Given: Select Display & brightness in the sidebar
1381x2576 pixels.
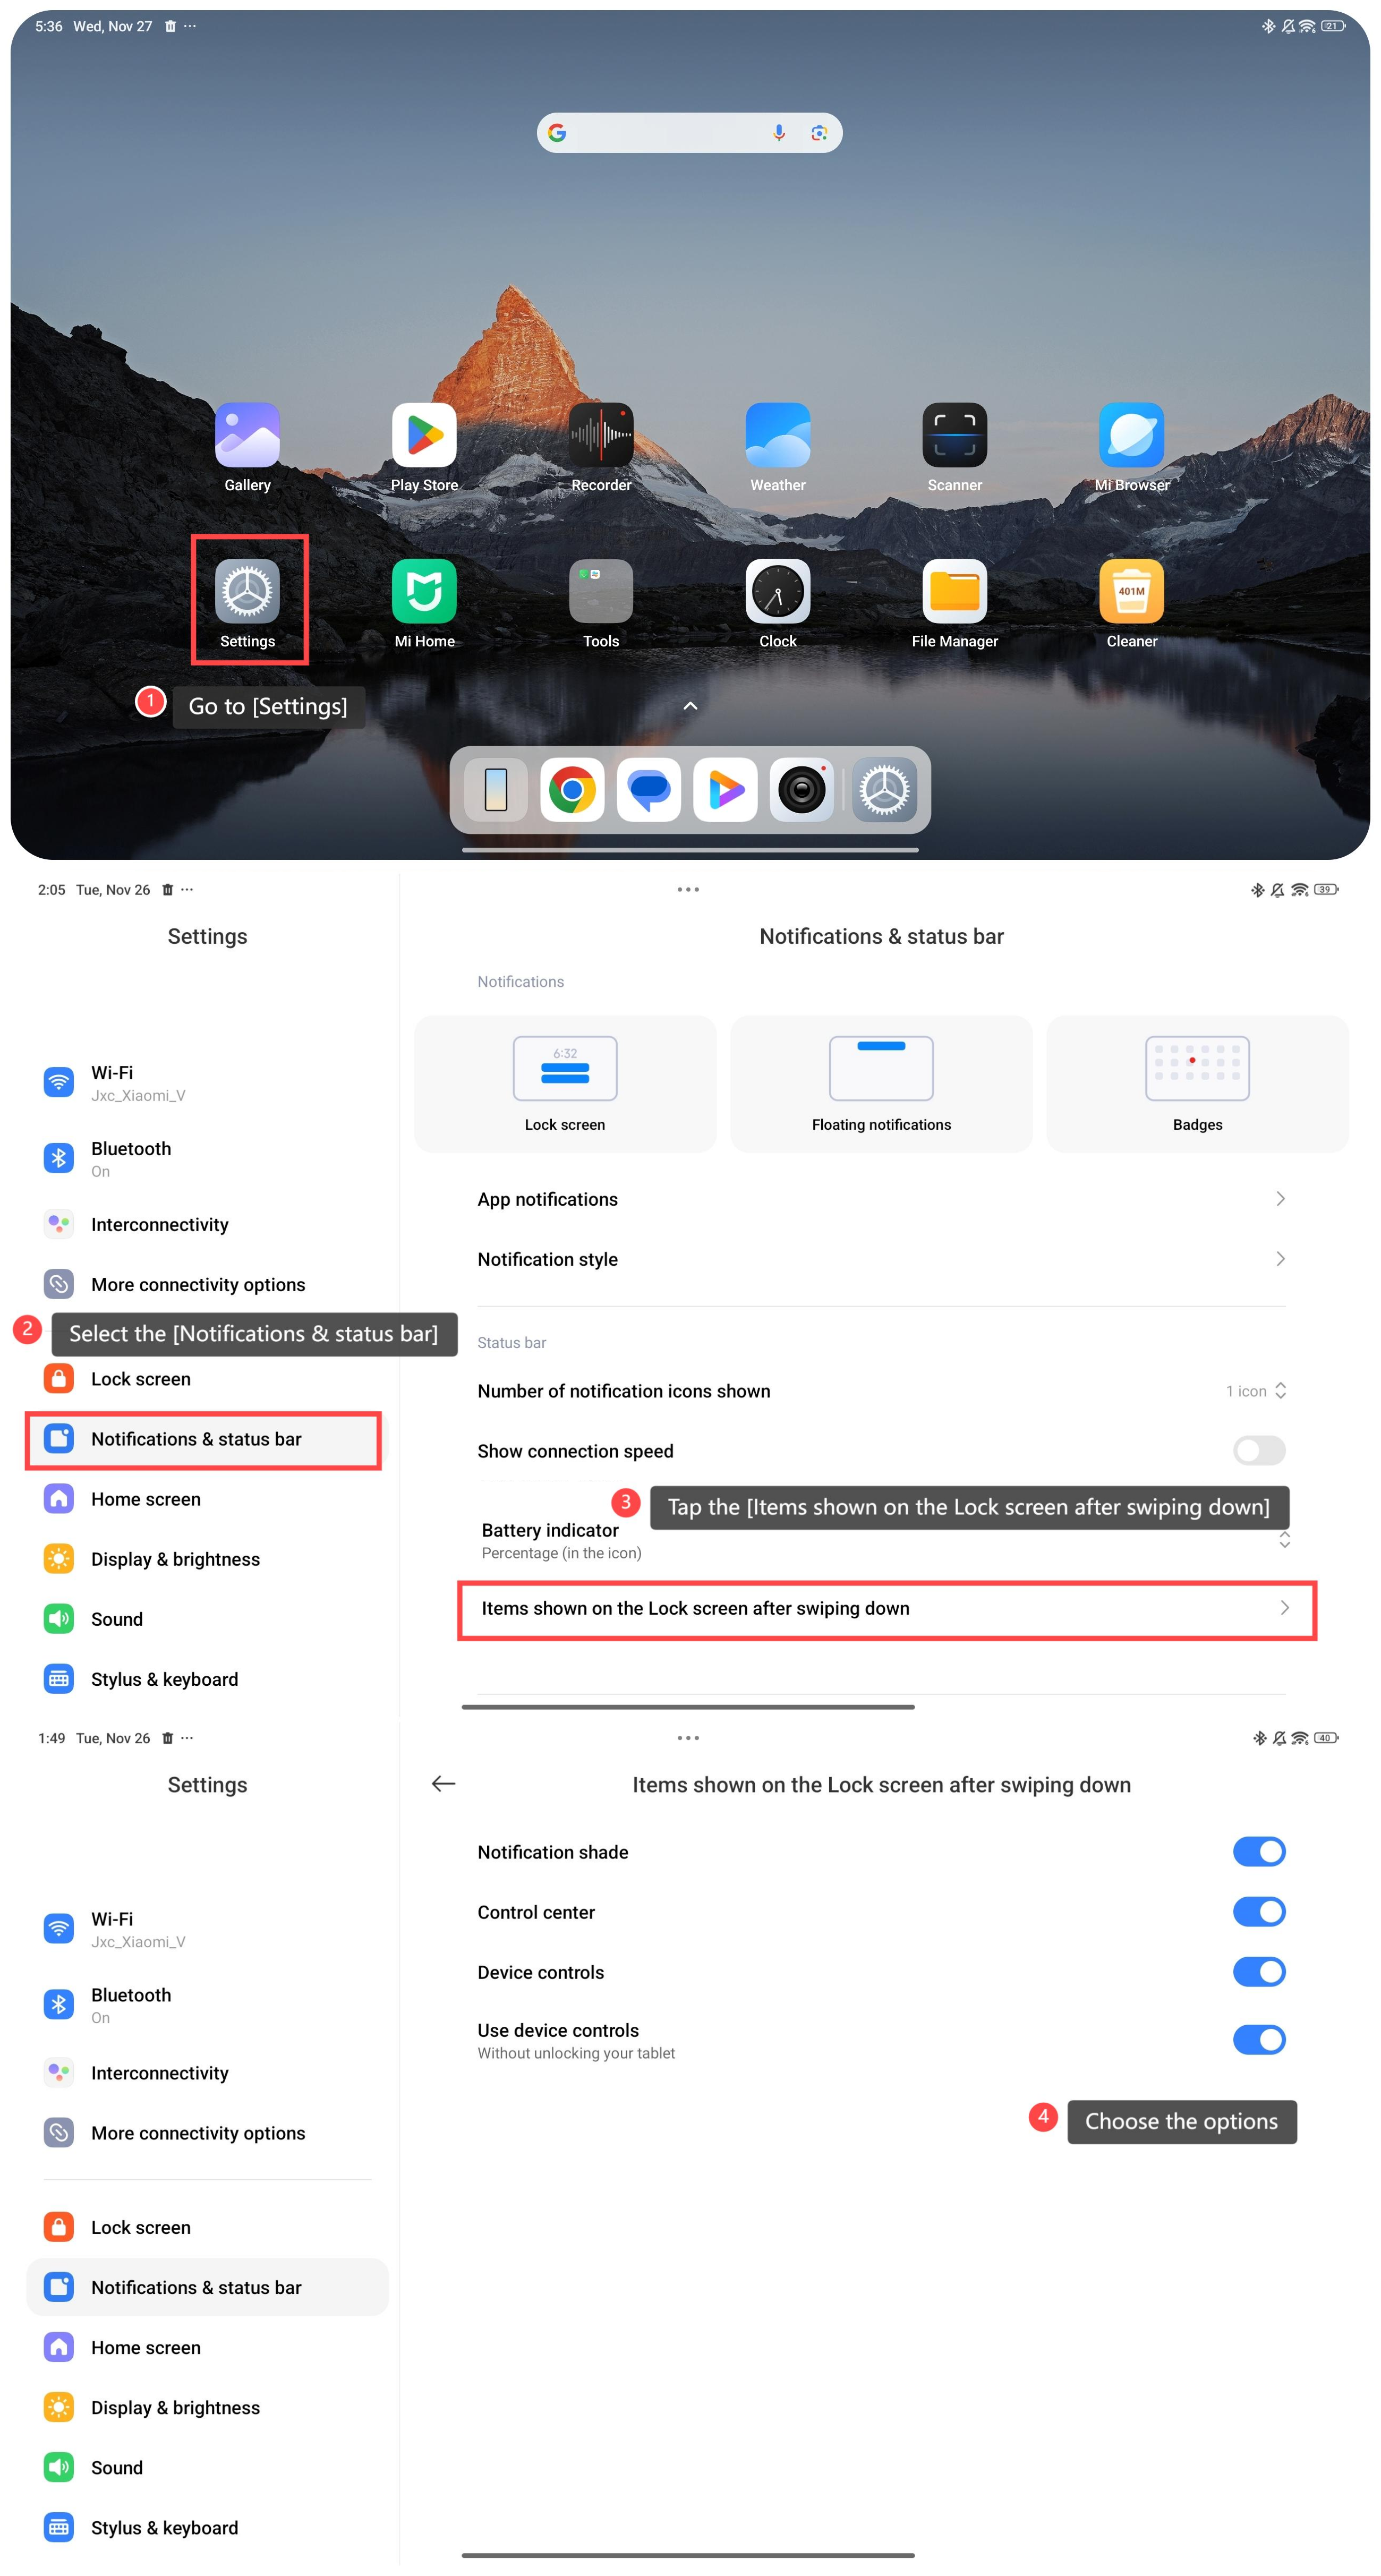Looking at the screenshot, I should tap(175, 1559).
